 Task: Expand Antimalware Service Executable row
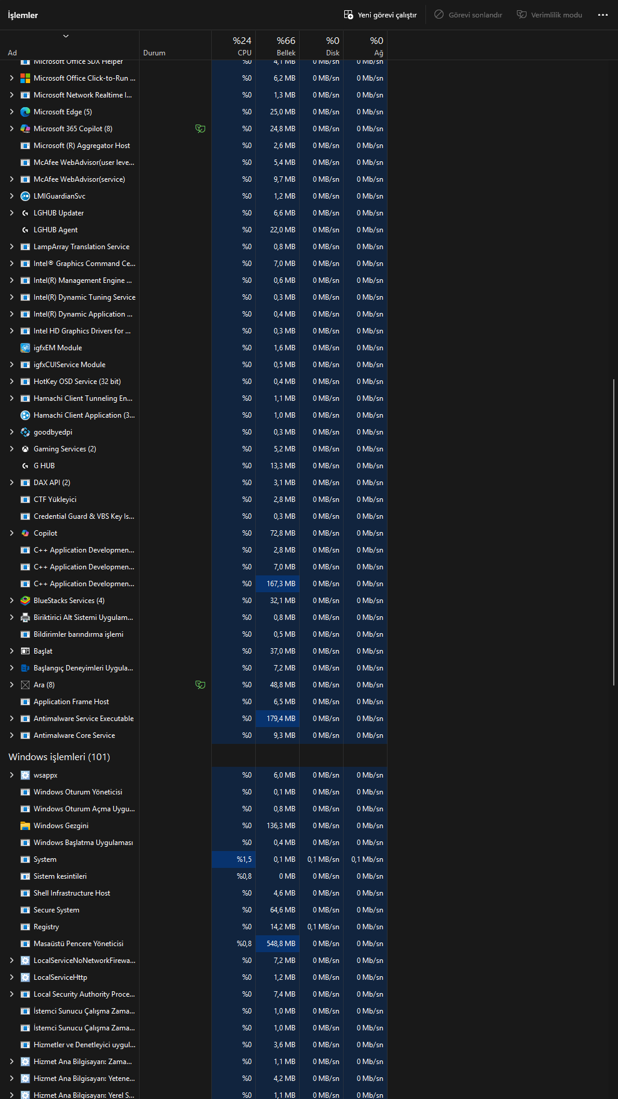coord(11,719)
